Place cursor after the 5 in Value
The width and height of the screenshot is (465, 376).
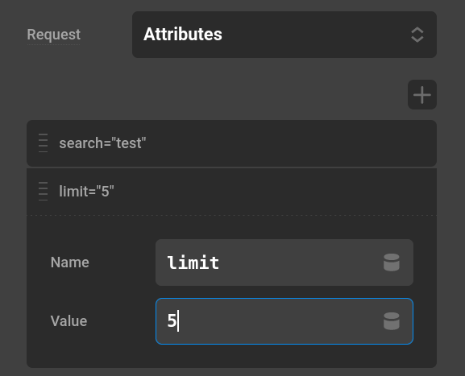[177, 321]
